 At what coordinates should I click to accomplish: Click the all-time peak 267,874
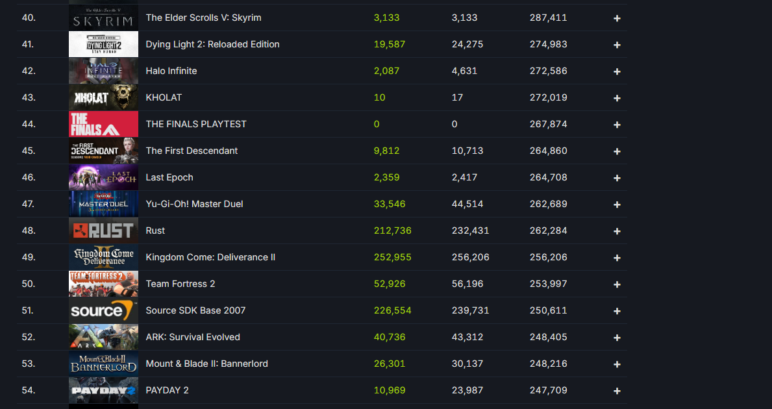coord(549,124)
